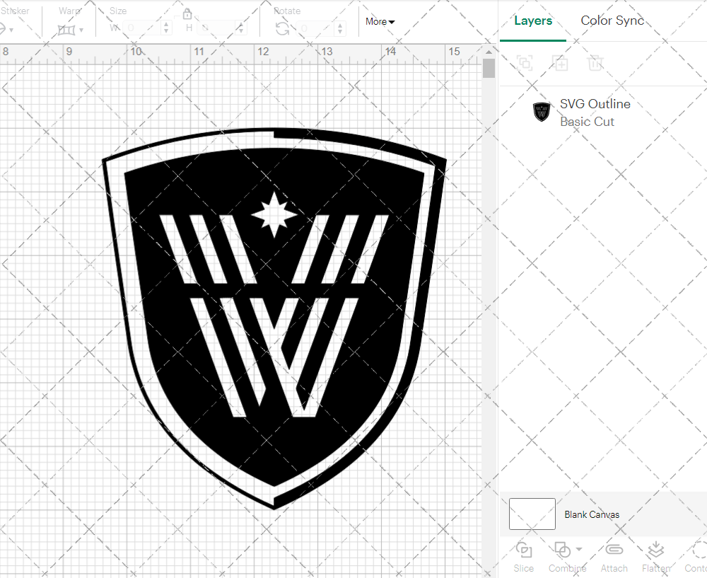Click the Group icon in Layers panel

[x=525, y=63]
